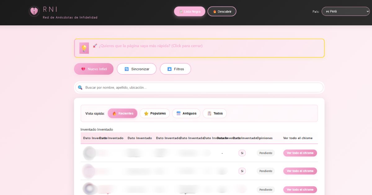Click the flame icon on Descubrir
The image size is (372, 195).
click(x=215, y=11)
